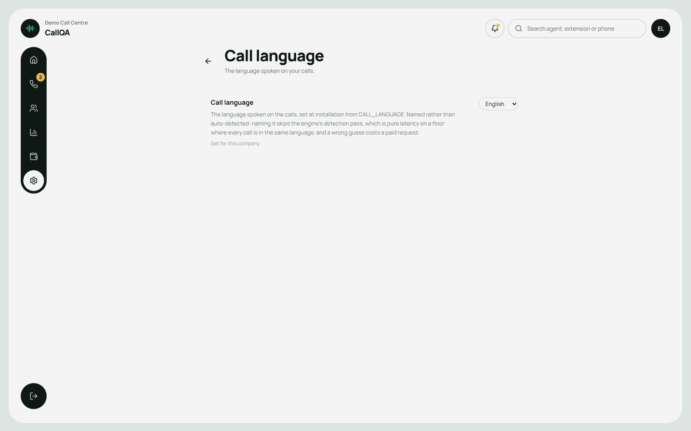Screen dimensions: 691x431
Task: Click the CallQA product name text
Action: [x=57, y=33]
